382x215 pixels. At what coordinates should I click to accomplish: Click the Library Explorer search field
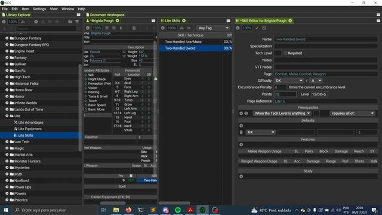(47, 29)
